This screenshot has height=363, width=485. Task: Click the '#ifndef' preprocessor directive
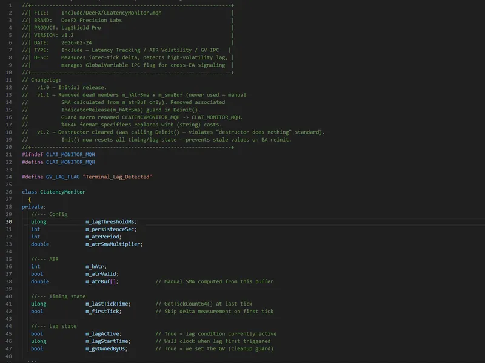point(33,154)
